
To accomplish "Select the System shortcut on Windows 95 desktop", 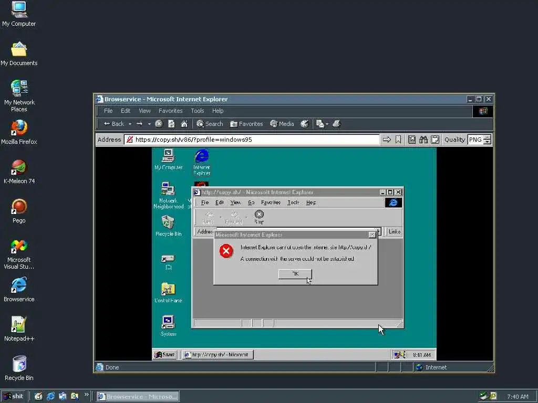I will [x=168, y=326].
